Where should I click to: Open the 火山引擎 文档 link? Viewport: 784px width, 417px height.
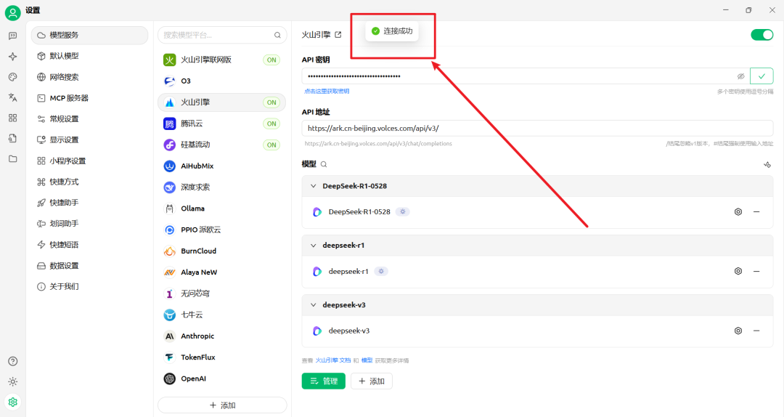point(333,360)
